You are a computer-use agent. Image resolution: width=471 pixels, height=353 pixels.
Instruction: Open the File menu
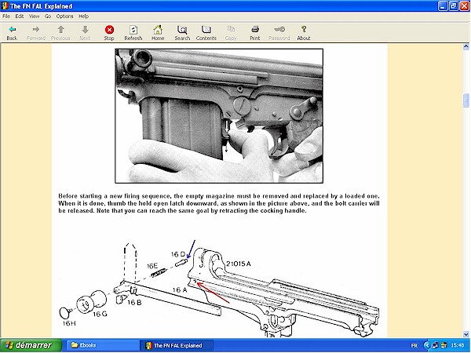tap(6, 16)
